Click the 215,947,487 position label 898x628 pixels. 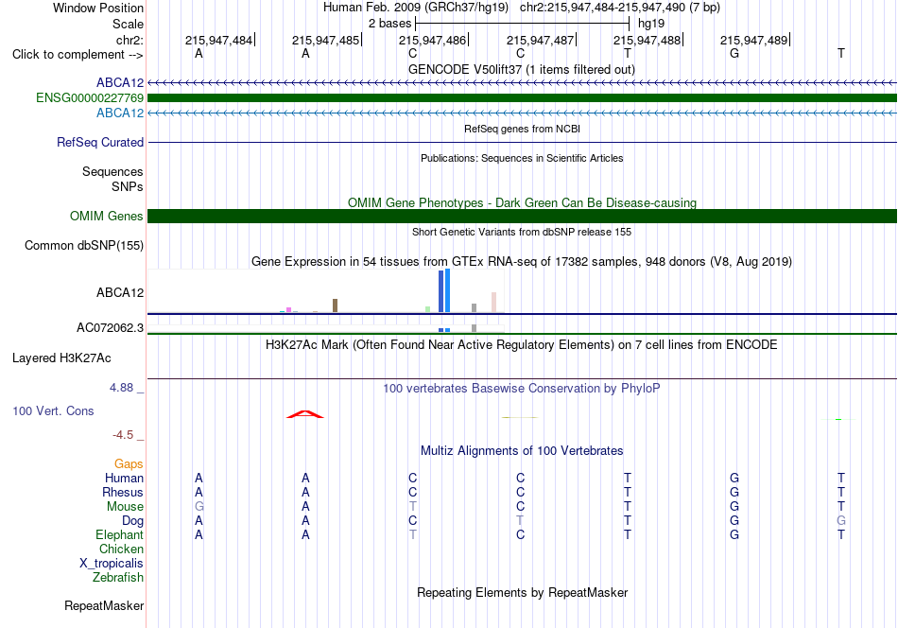click(x=540, y=40)
